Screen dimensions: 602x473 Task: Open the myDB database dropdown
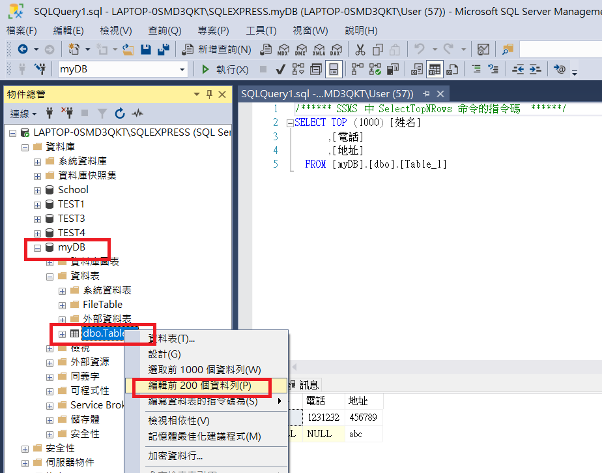pos(182,70)
